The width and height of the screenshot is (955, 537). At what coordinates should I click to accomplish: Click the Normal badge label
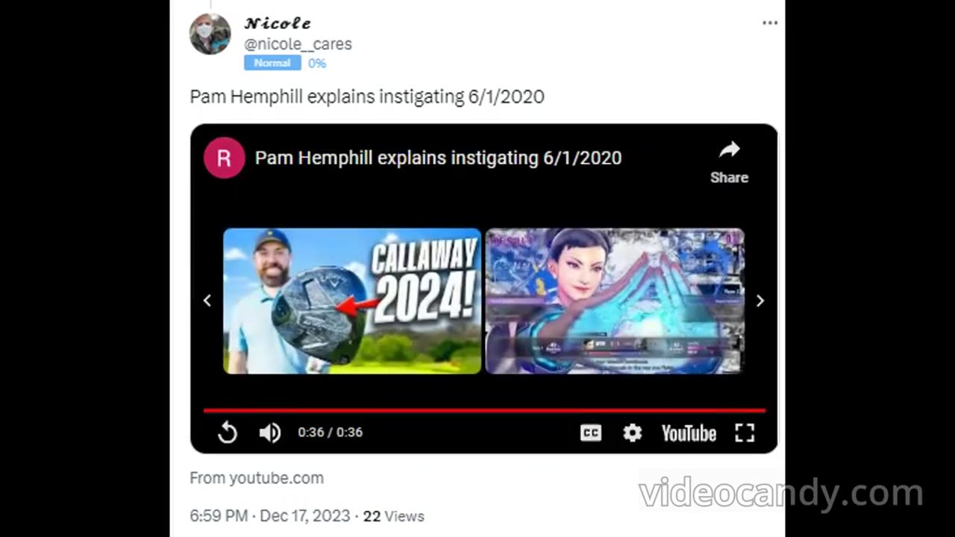(272, 63)
